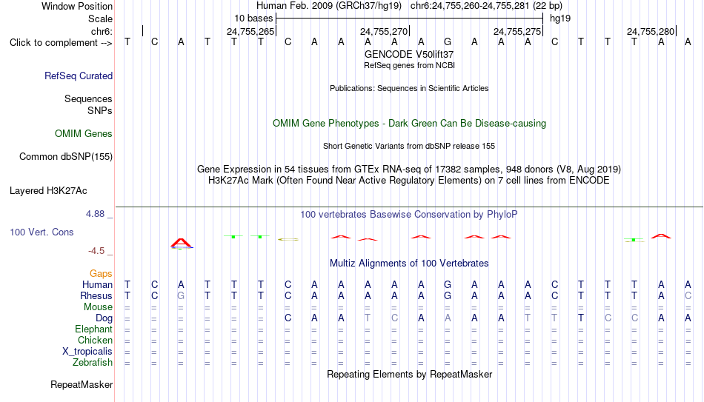Click the 24,755,265 ruler position

(x=250, y=31)
